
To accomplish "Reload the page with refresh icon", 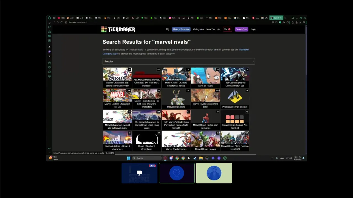I will (x=61, y=22).
